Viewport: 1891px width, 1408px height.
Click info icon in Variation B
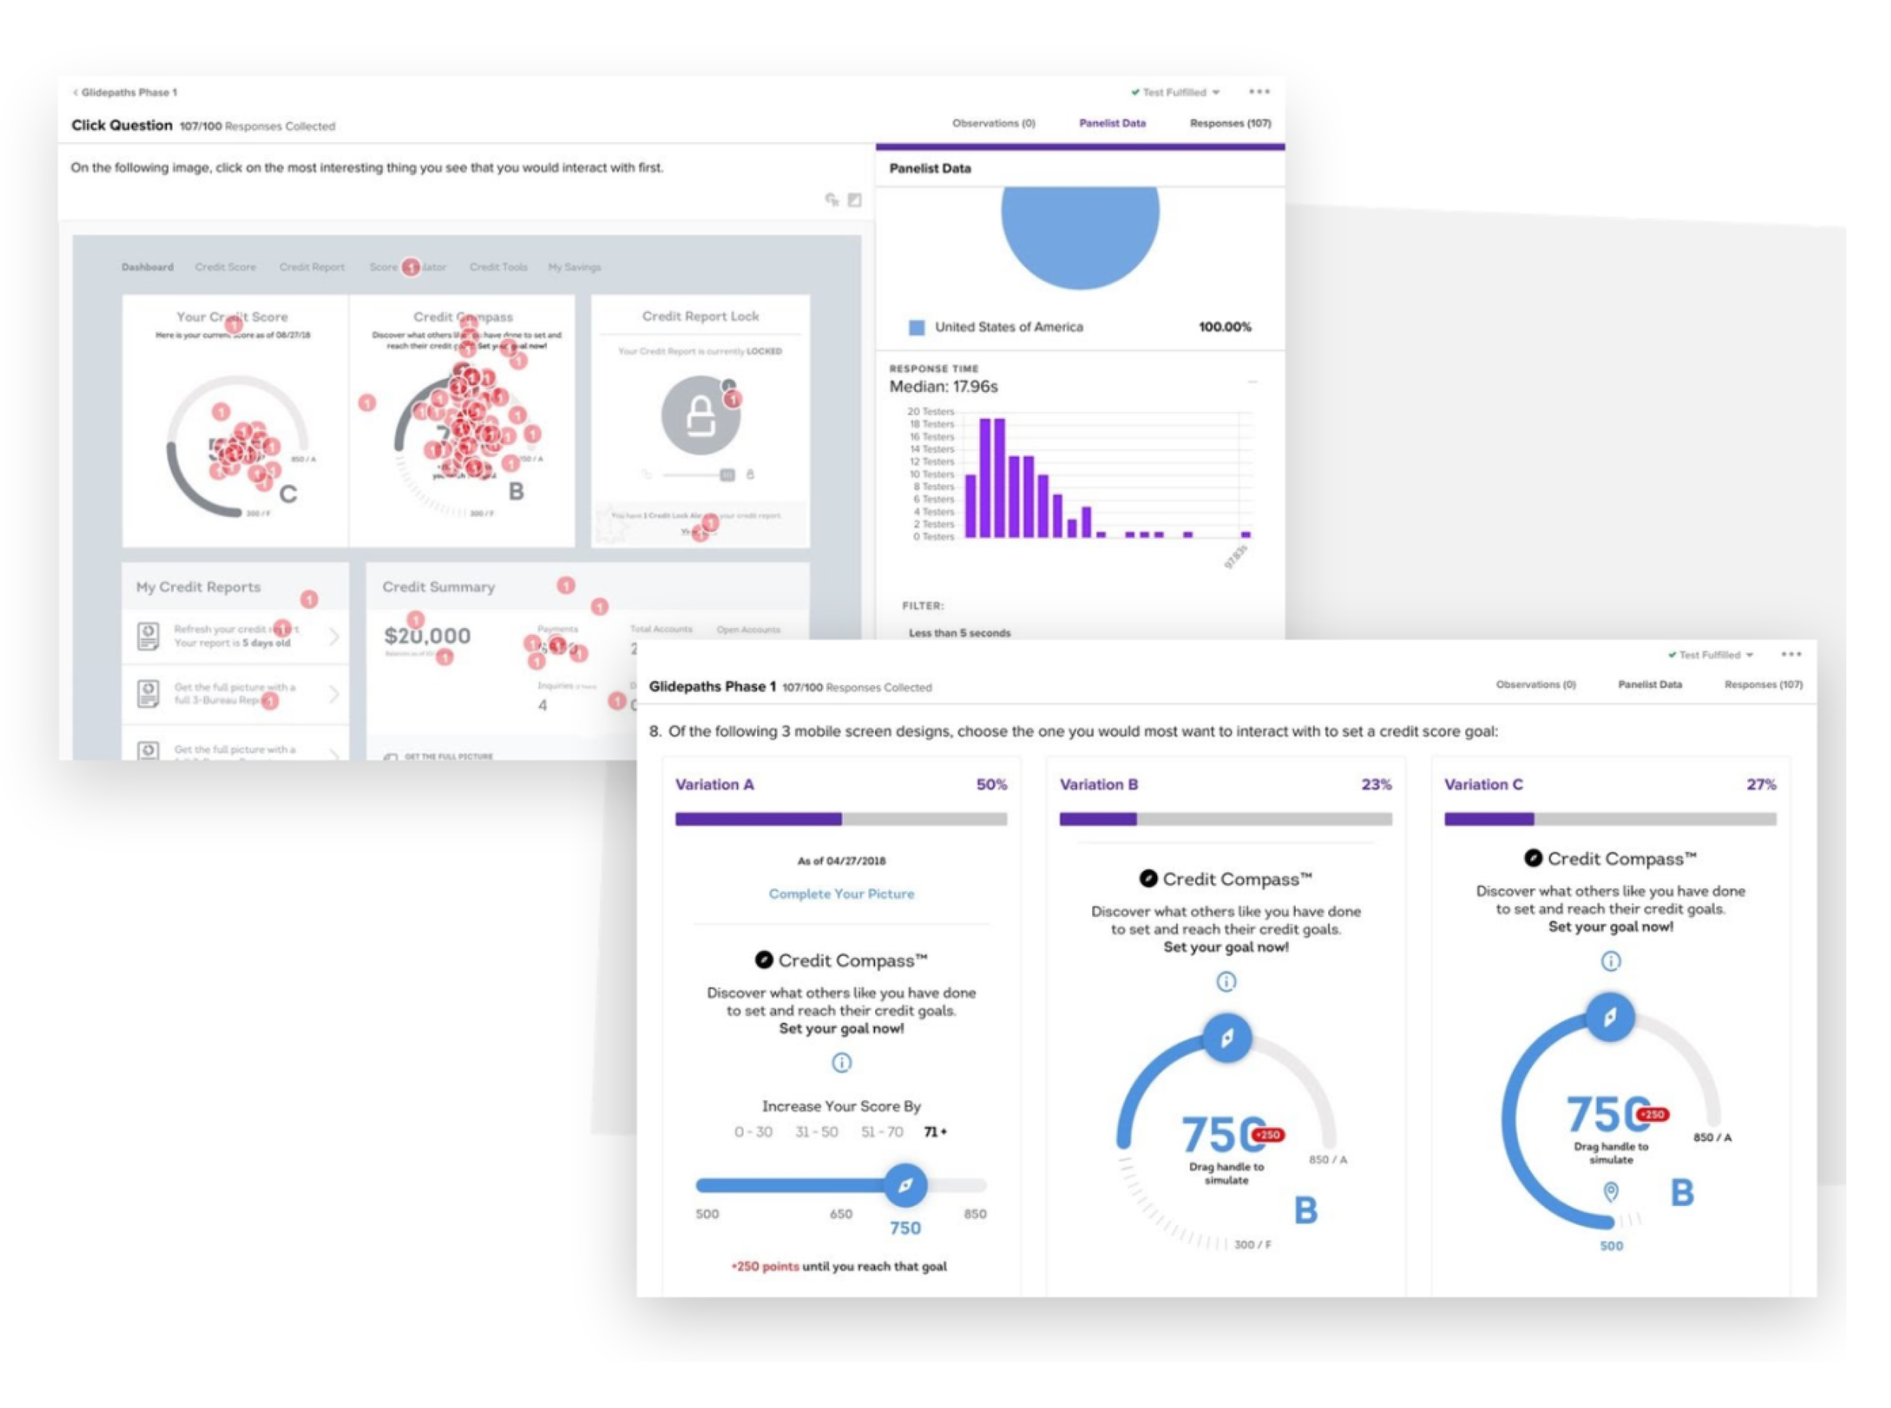(1225, 981)
